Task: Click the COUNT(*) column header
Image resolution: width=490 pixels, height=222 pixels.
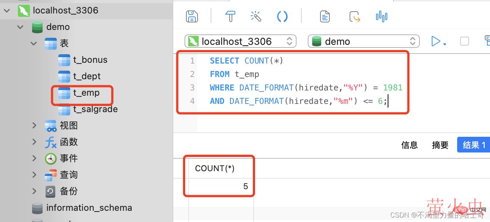Action: coord(215,169)
